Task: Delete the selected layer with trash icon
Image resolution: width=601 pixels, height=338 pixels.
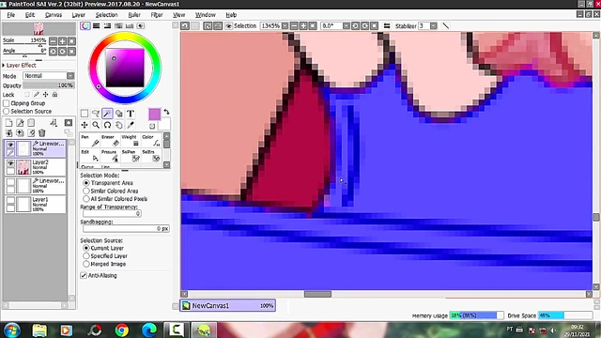Action: point(42,133)
